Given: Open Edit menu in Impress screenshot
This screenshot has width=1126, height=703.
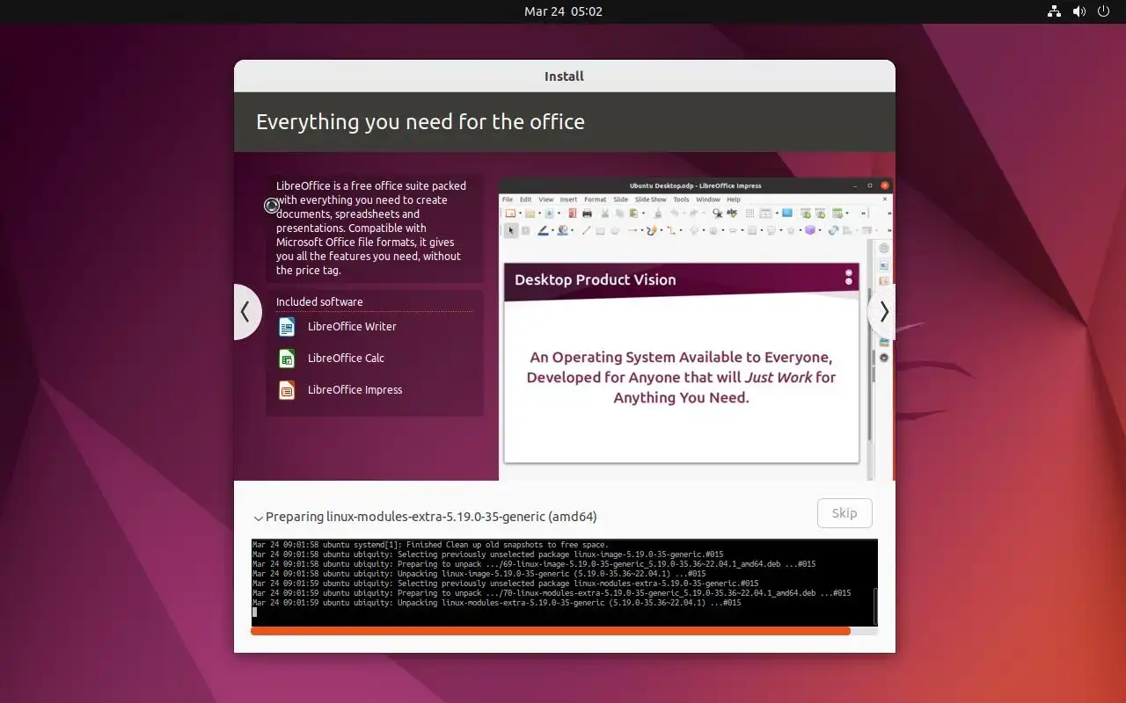Looking at the screenshot, I should click(x=526, y=199).
